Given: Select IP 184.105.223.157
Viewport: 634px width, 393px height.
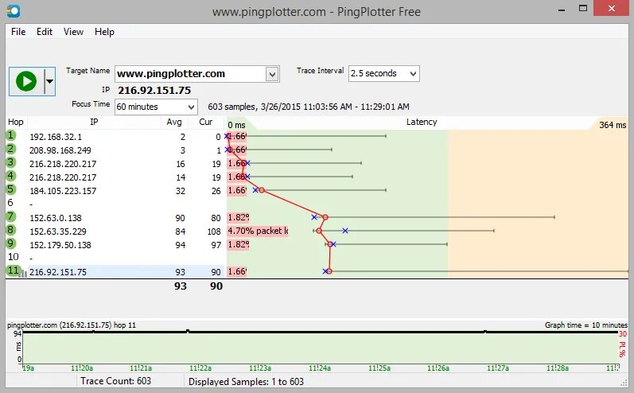Looking at the screenshot, I should click(x=63, y=191).
